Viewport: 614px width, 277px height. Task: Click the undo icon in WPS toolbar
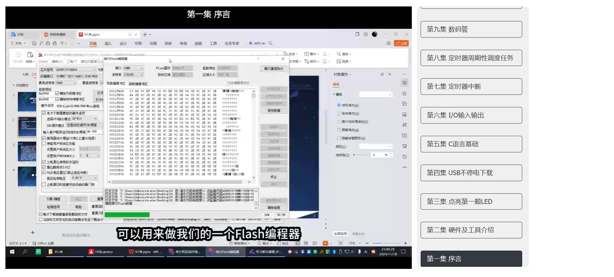pos(62,43)
